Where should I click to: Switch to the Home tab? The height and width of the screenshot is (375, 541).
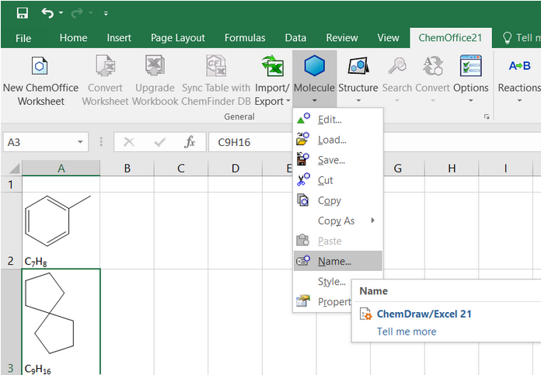(73, 37)
